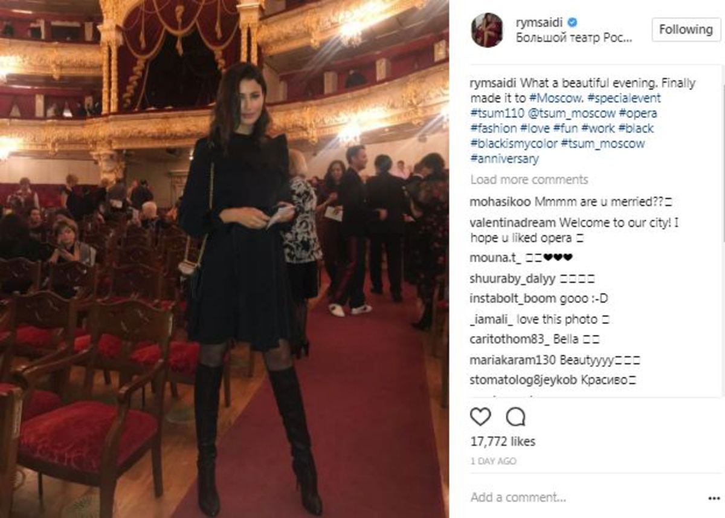
Task: Expand Load more comments
Action: (x=529, y=180)
